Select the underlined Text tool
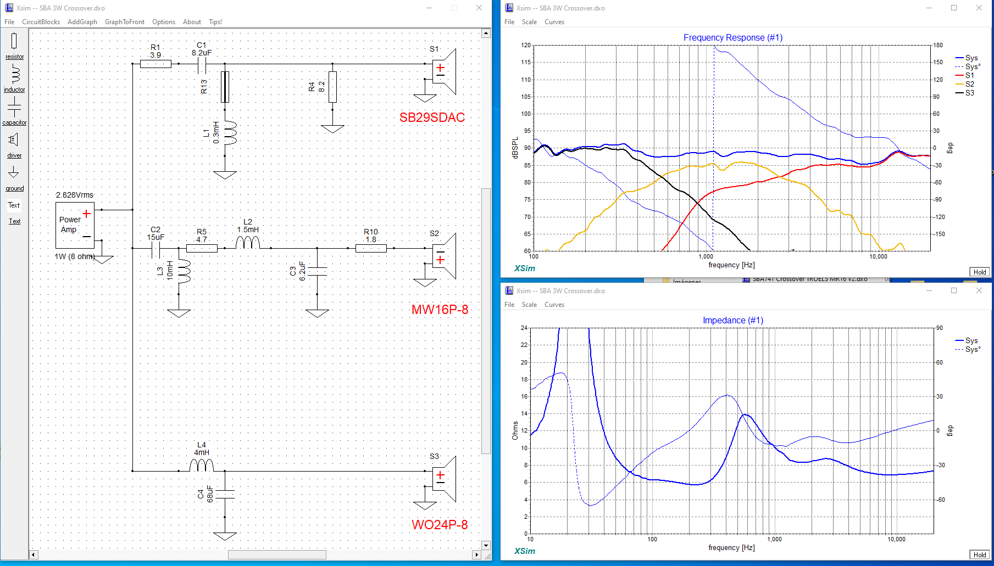This screenshot has width=994, height=566. (x=14, y=221)
